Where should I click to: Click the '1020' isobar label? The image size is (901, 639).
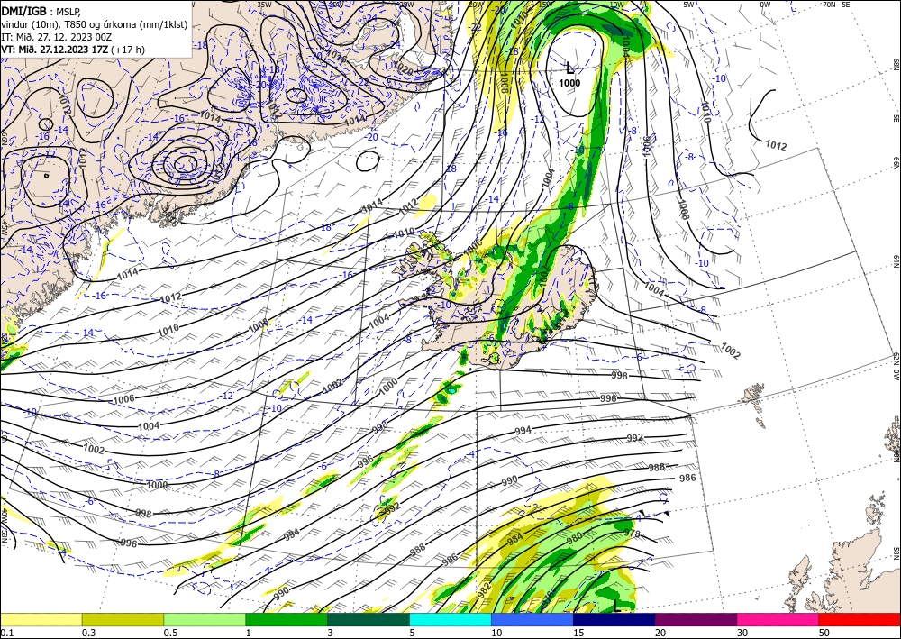[404, 68]
